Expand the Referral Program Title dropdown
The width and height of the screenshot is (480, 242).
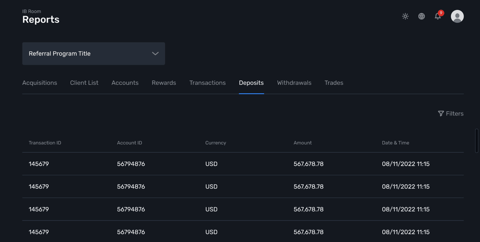pyautogui.click(x=93, y=53)
